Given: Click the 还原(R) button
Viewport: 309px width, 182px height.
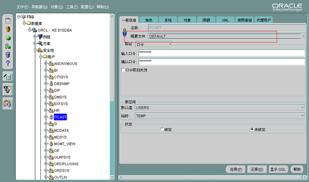Looking at the screenshot, I should tap(257, 169).
